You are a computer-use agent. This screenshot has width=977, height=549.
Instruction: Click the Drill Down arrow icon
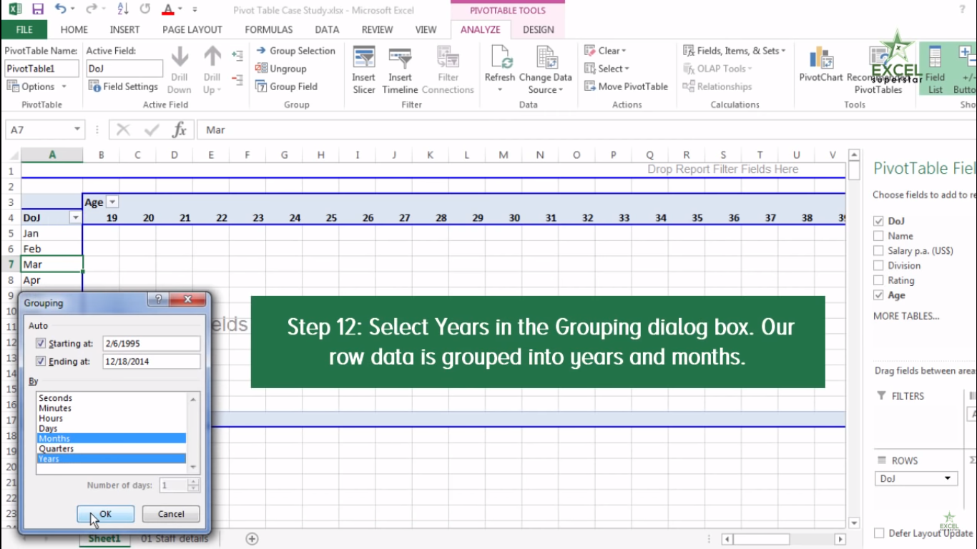click(x=180, y=56)
